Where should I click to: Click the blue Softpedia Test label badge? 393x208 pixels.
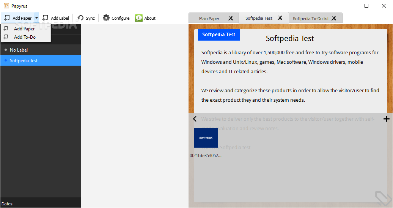(x=219, y=35)
